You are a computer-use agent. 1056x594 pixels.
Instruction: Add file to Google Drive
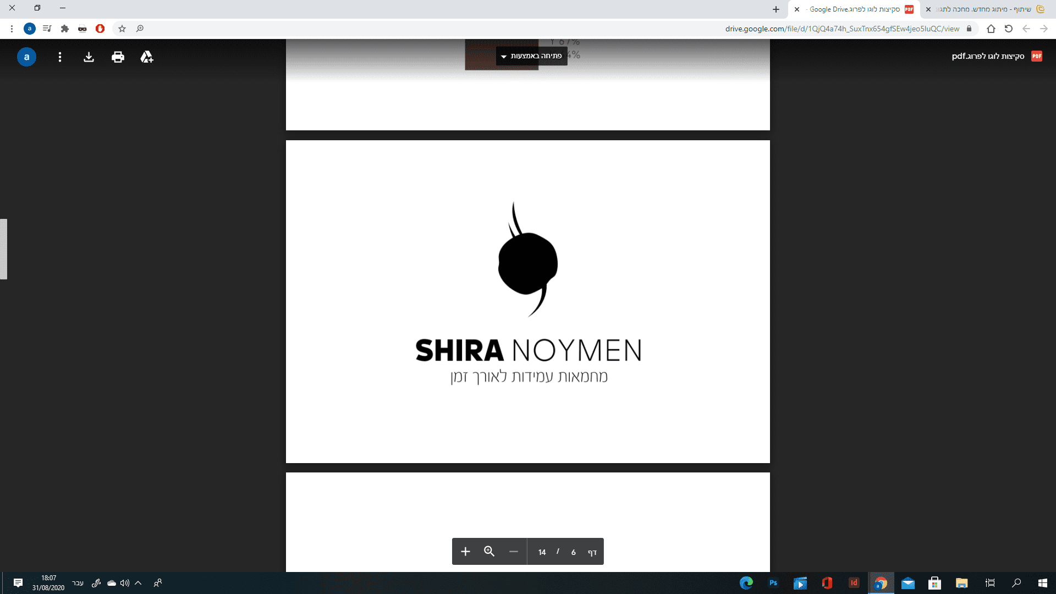point(146,57)
